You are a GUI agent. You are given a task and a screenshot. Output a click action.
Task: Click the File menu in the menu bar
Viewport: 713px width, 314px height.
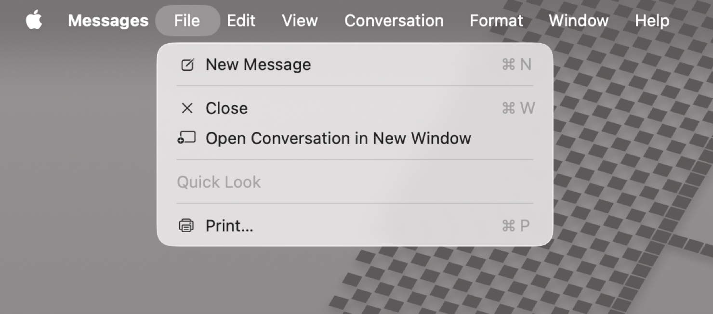(187, 20)
